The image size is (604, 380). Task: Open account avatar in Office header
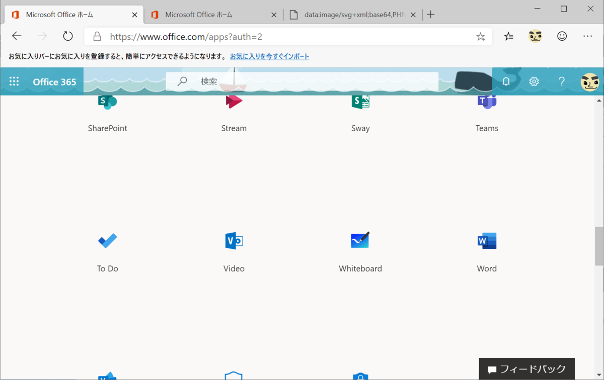[x=590, y=81]
